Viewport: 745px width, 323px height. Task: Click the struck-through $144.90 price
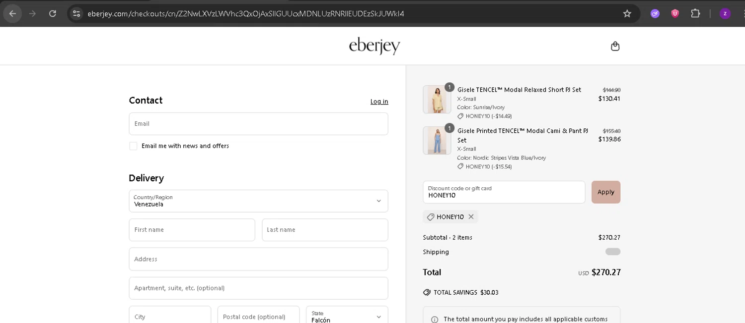click(611, 90)
